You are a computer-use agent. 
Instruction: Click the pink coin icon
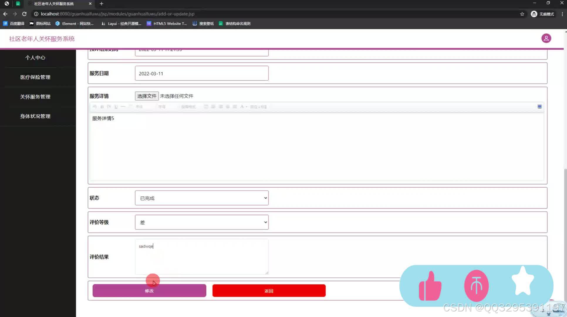(x=476, y=286)
